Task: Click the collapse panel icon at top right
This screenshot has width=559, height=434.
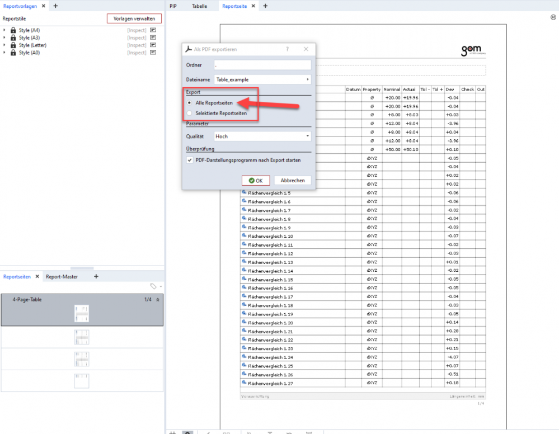Action: coord(553,18)
